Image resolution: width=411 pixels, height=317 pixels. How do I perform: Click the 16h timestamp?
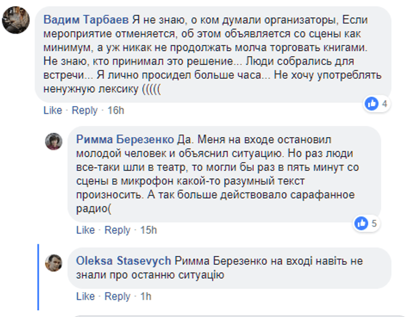tap(116, 110)
